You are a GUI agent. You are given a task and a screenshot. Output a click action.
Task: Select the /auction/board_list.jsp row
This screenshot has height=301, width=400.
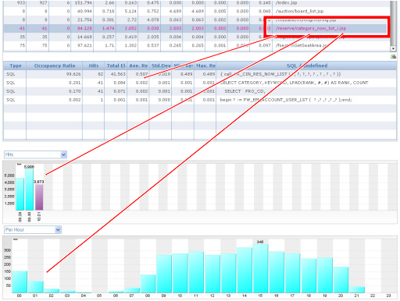point(197,11)
